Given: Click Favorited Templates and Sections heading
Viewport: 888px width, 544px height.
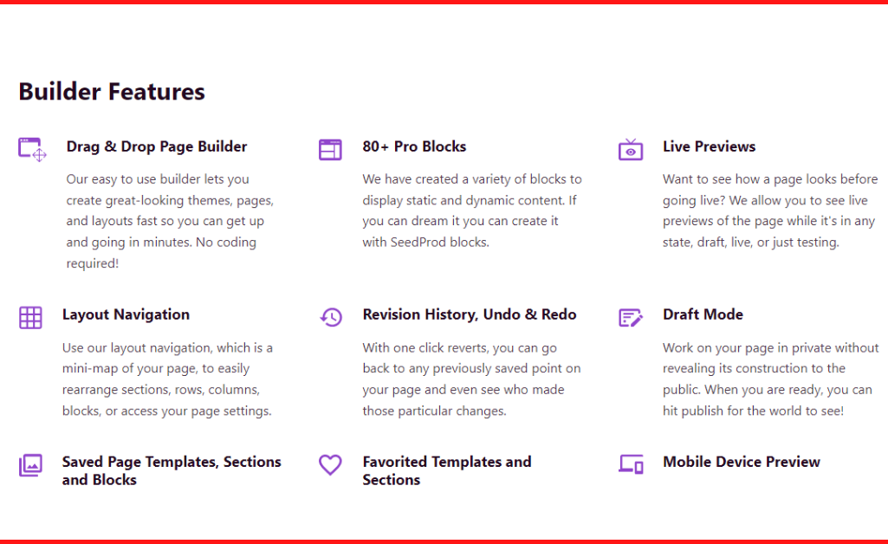Looking at the screenshot, I should pyautogui.click(x=447, y=470).
